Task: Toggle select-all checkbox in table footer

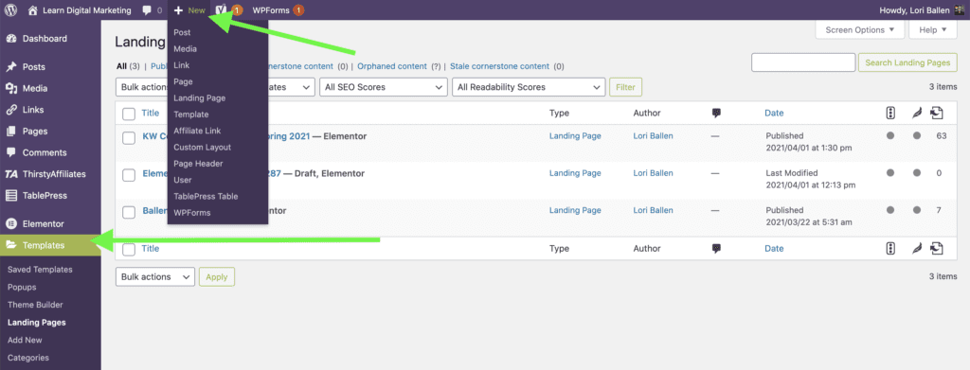Action: 129,249
